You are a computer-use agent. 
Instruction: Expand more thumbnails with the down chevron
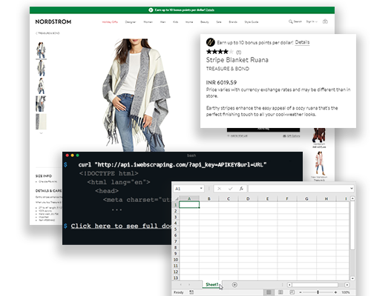click(x=42, y=133)
